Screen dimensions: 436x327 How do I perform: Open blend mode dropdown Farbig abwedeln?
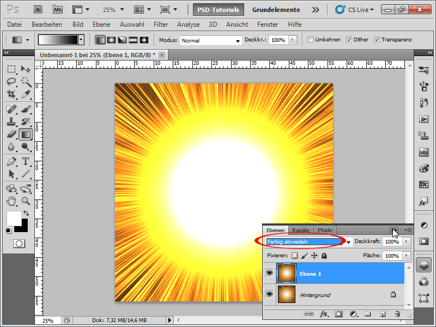coord(348,242)
